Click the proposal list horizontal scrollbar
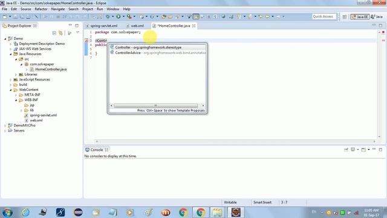The height and width of the screenshot is (218, 387). (x=155, y=105)
